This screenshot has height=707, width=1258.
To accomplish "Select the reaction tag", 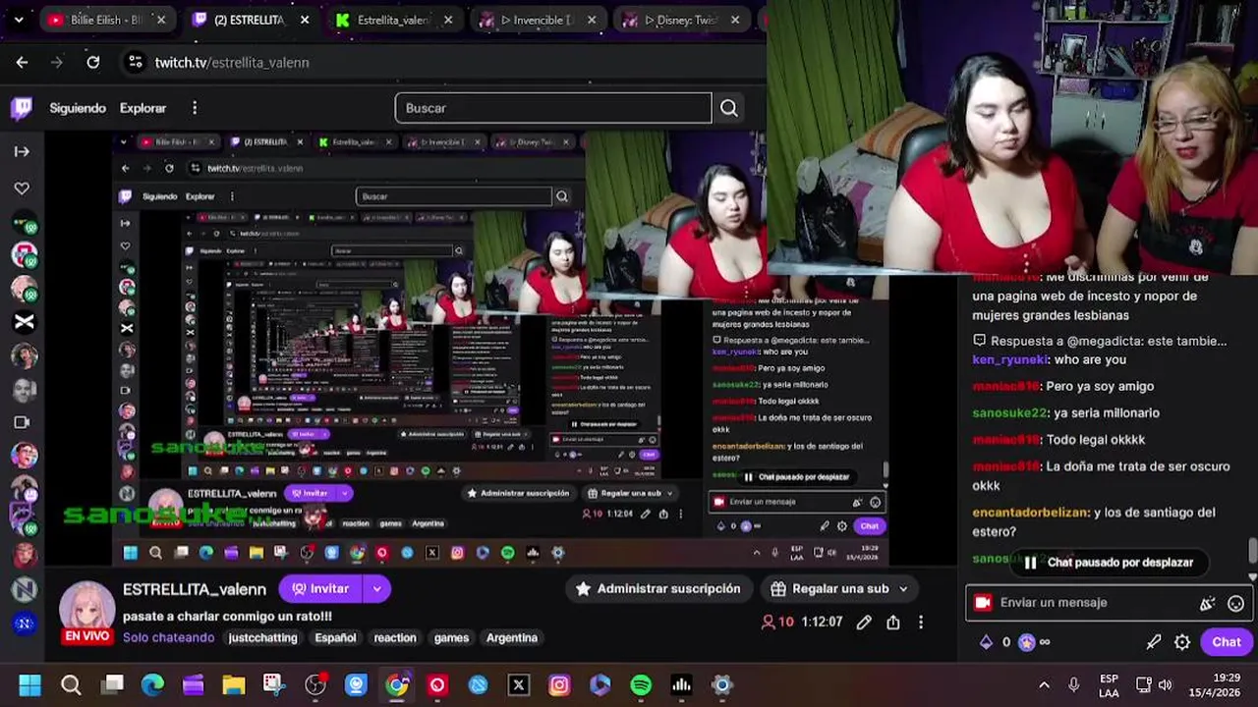I will [x=395, y=637].
